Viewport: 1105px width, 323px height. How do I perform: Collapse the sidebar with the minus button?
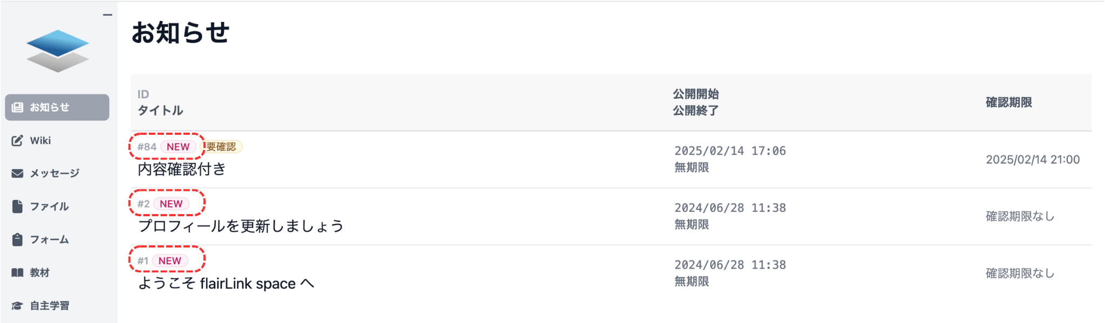[x=107, y=15]
